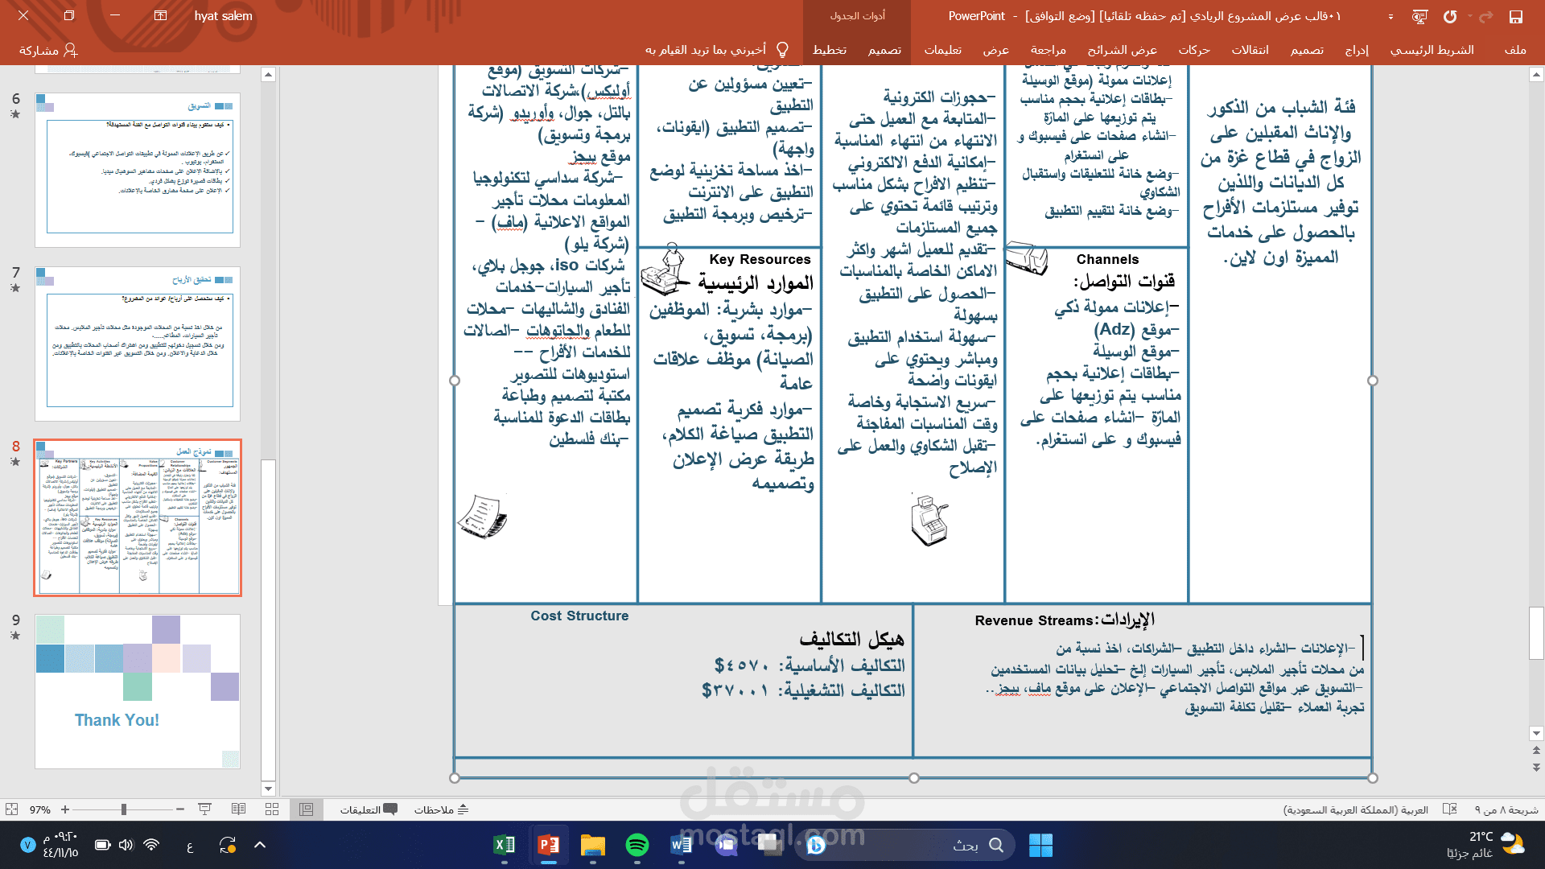Select slide 7 thumbnail titled تحقيق الأرباح
This screenshot has height=869, width=1545.
click(138, 344)
